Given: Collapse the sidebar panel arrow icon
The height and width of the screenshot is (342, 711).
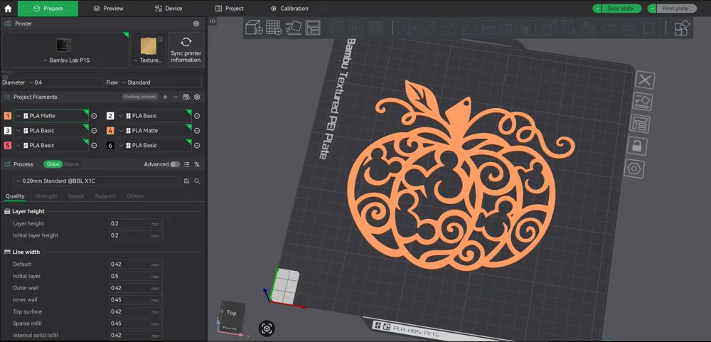Looking at the screenshot, I should point(212,21).
